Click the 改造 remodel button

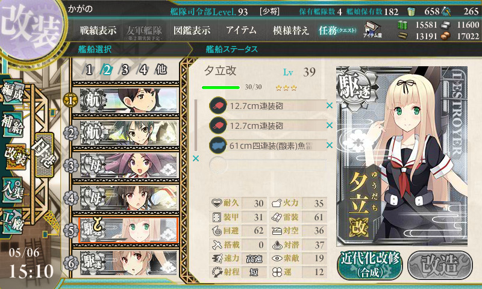coord(440,265)
